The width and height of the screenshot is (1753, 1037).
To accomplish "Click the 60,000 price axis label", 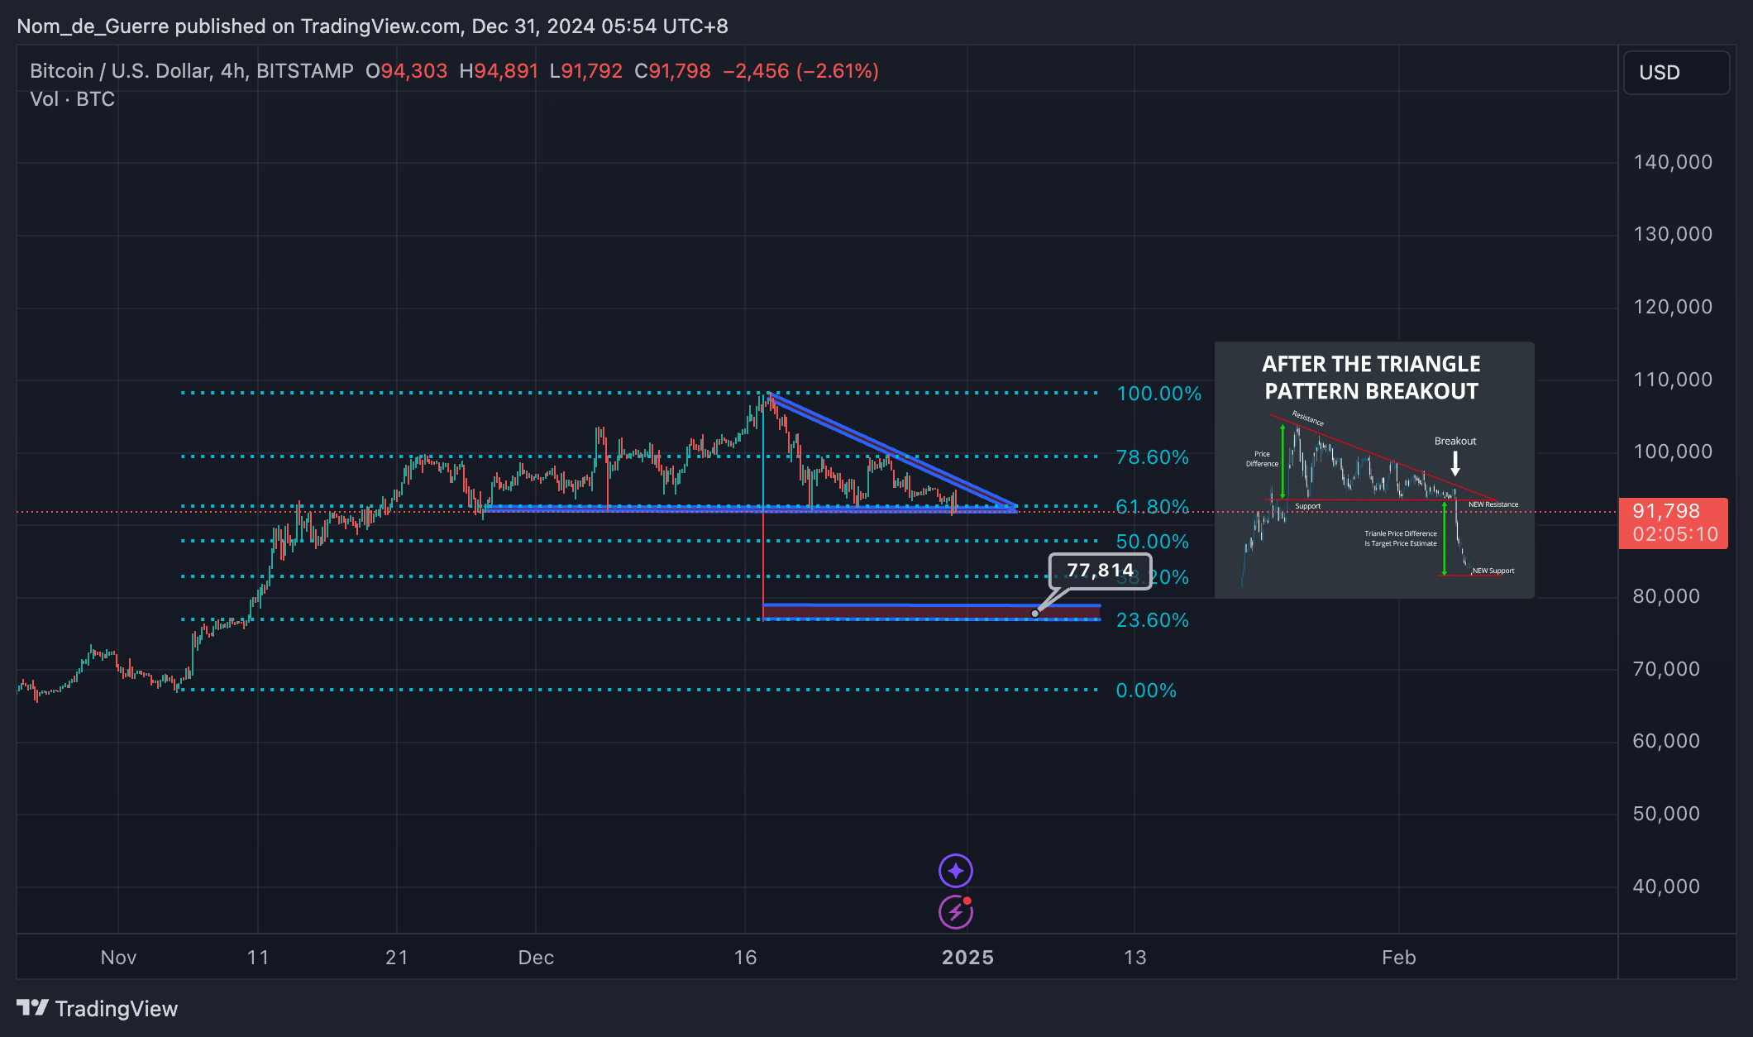I will pyautogui.click(x=1666, y=741).
